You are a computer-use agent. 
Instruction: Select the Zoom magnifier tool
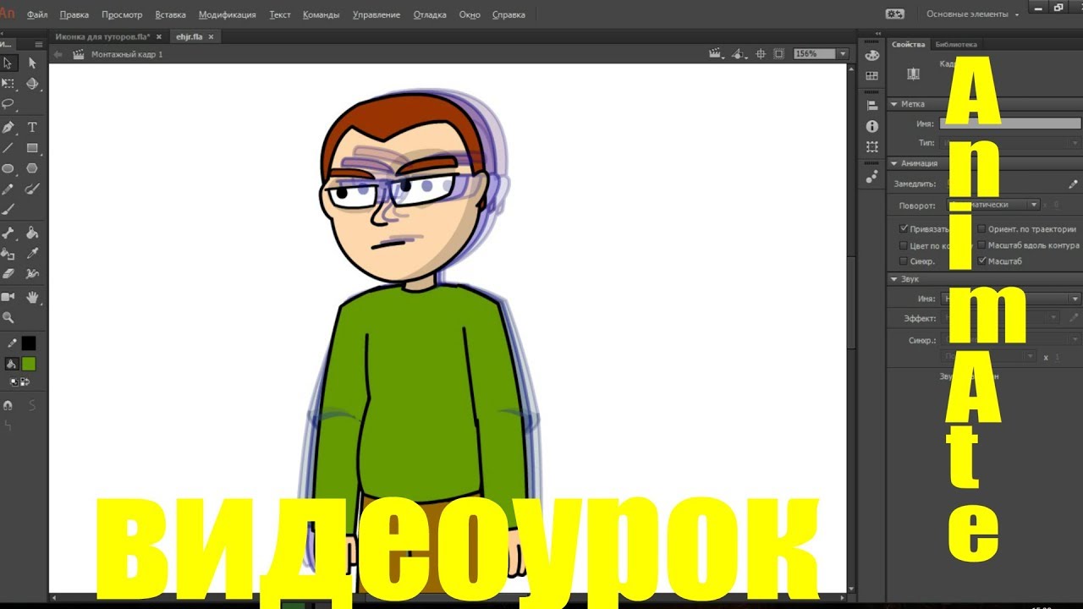[x=8, y=318]
